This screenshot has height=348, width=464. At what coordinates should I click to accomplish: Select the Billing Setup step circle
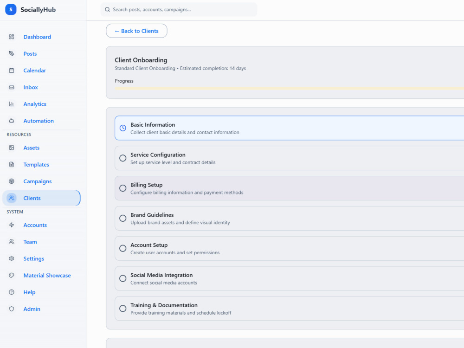(x=123, y=188)
